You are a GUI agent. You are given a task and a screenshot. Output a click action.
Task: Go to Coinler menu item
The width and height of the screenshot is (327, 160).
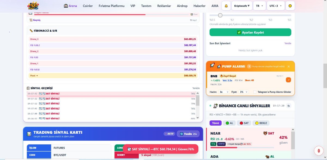(x=88, y=6)
